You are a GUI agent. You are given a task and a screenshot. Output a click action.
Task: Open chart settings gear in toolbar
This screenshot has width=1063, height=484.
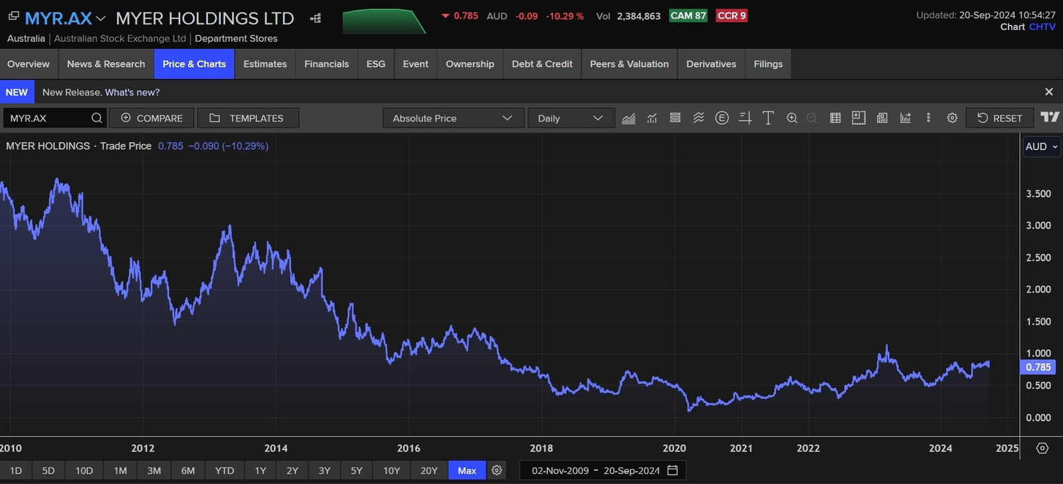point(952,118)
